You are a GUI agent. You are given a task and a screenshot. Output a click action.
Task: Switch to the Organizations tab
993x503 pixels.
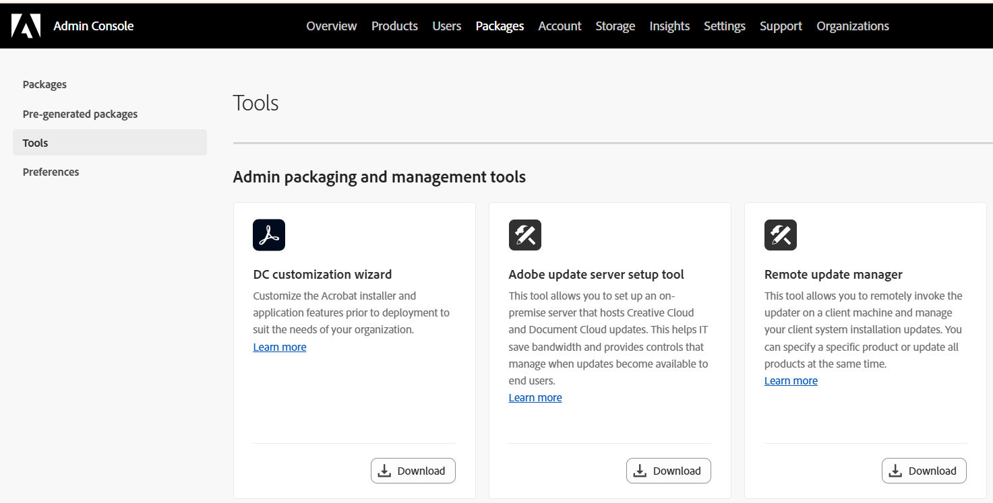tap(853, 26)
